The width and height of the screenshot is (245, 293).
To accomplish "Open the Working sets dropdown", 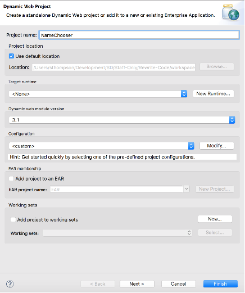I will coord(117,233).
